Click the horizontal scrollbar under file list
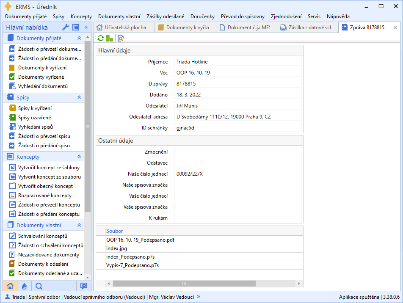The image size is (403, 303). tap(184, 284)
